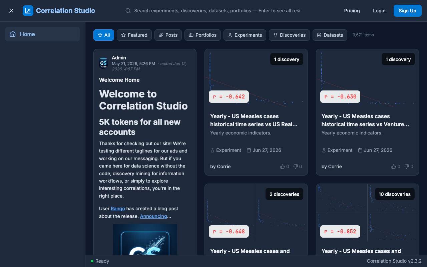Viewport: 427px width, 267px height.
Task: Click the Admin avatar image
Action: point(103,63)
